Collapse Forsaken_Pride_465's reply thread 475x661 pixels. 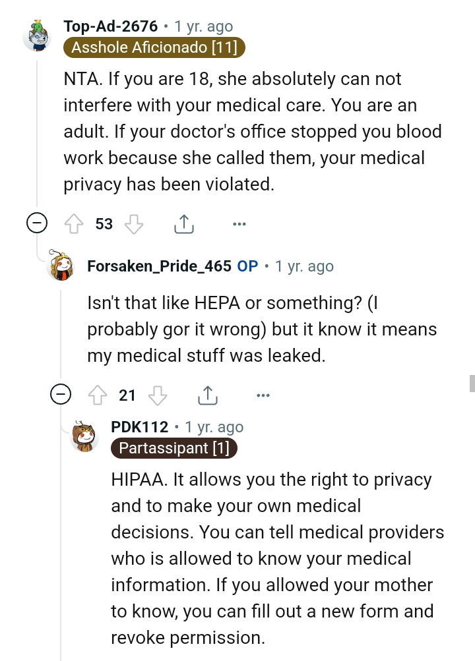(x=61, y=394)
